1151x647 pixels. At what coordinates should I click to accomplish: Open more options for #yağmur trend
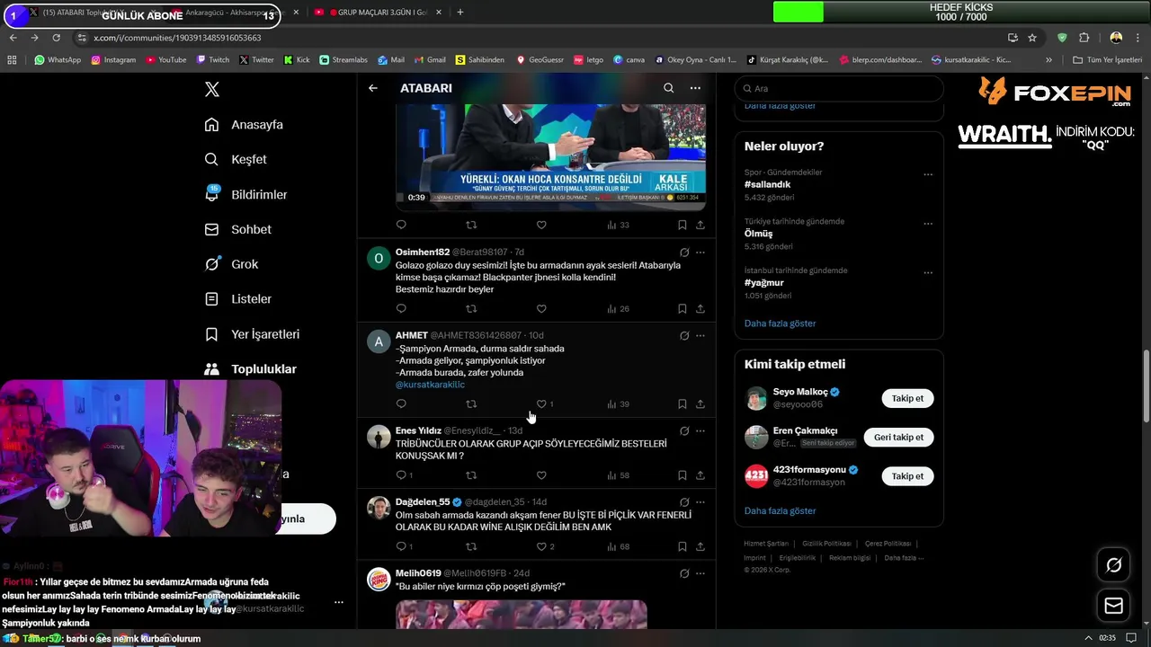[x=928, y=273]
